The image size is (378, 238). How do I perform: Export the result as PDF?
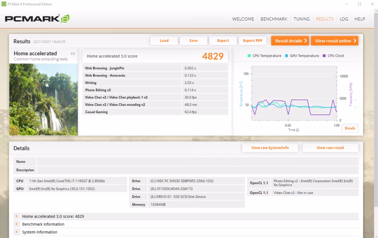(252, 41)
